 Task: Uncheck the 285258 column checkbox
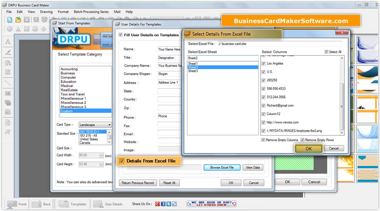coord(263,80)
